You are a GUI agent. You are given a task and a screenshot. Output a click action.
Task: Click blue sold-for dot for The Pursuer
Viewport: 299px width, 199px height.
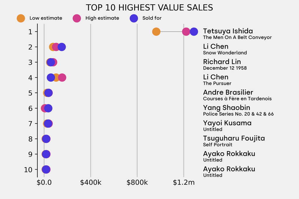51,77
